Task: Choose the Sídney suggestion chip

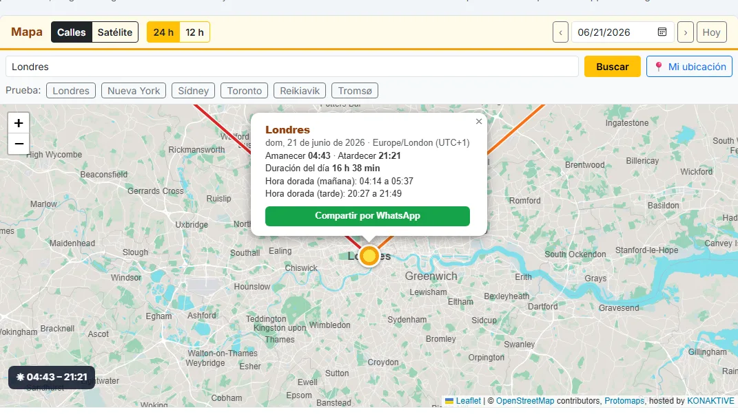Action: (x=194, y=91)
